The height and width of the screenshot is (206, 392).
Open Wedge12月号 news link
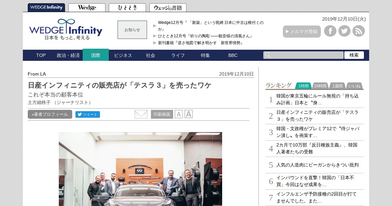(x=211, y=26)
